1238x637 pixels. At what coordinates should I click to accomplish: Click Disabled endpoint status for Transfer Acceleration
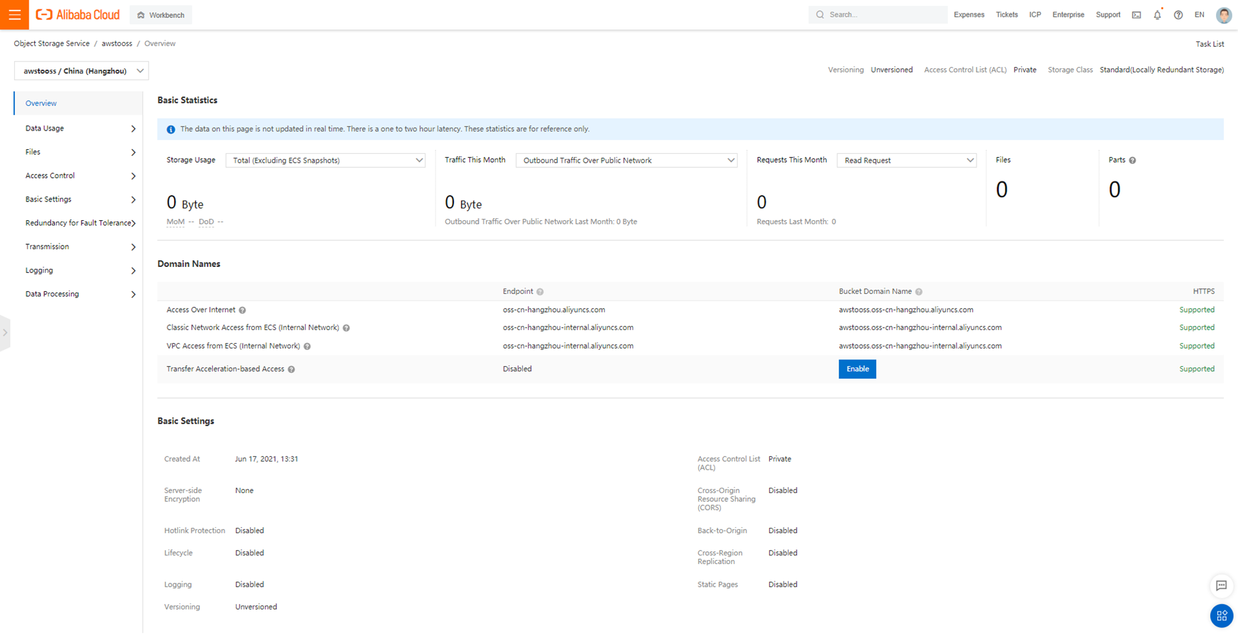click(517, 369)
